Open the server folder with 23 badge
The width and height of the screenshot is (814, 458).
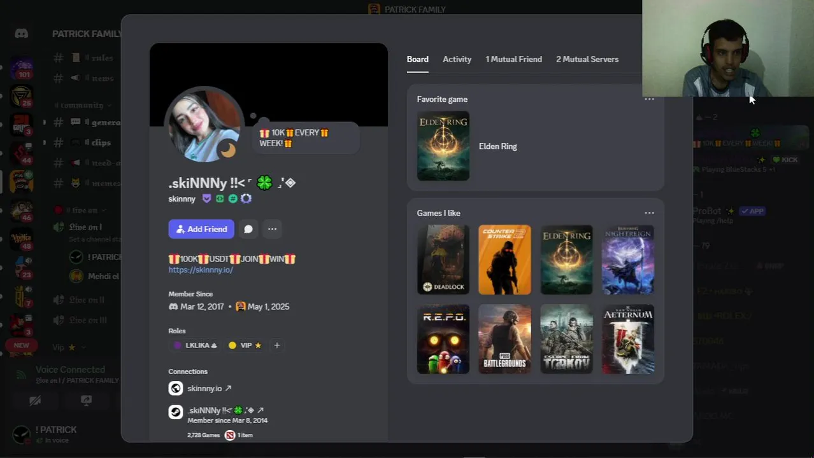pyautogui.click(x=22, y=267)
